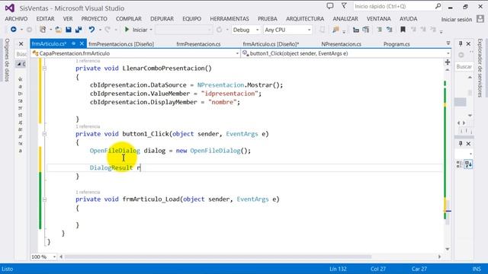
Task: Close the left docked panel with X
Action: point(21,44)
